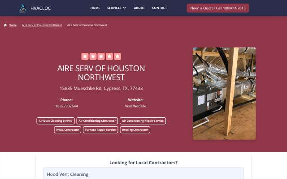Image resolution: width=287 pixels, height=179 pixels.
Task: Click the fourth rating star
Action: click(109, 56)
